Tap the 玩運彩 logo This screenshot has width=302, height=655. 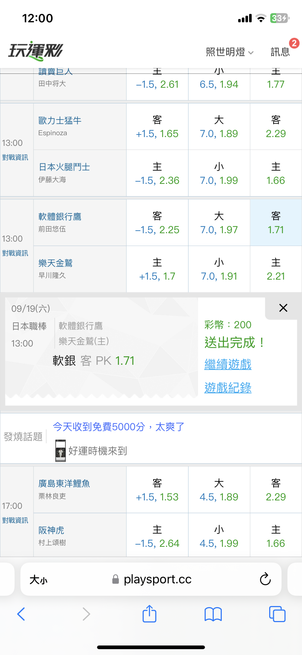(35, 51)
